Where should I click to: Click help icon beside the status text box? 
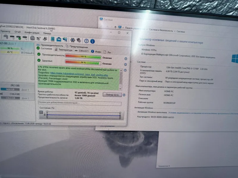(125, 70)
